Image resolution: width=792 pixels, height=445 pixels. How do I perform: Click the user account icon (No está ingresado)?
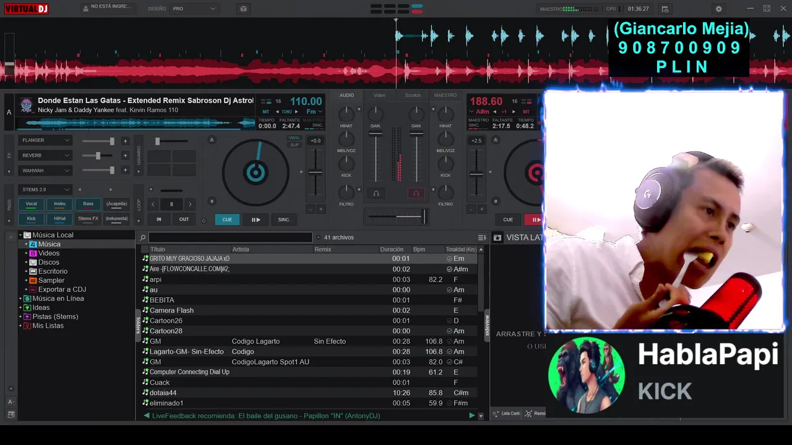click(x=85, y=9)
